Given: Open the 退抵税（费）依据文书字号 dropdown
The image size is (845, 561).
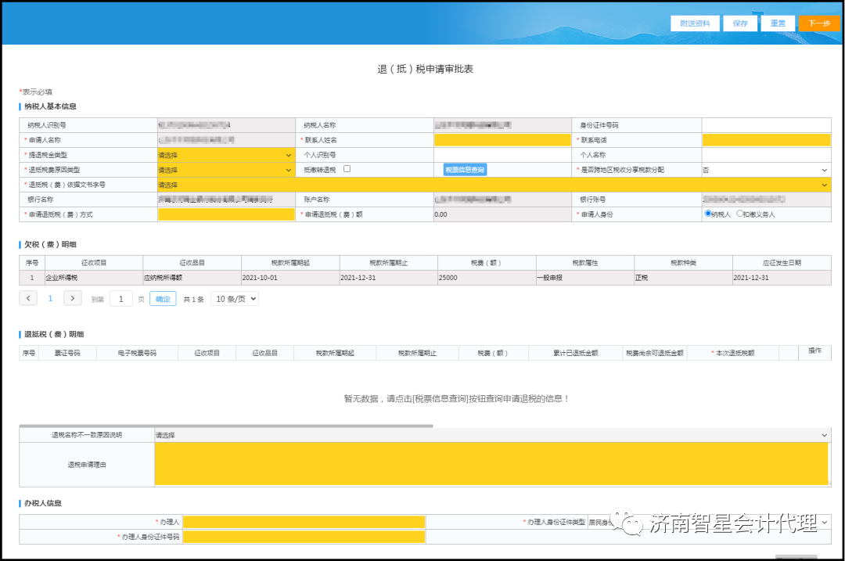Looking at the screenshot, I should [494, 185].
